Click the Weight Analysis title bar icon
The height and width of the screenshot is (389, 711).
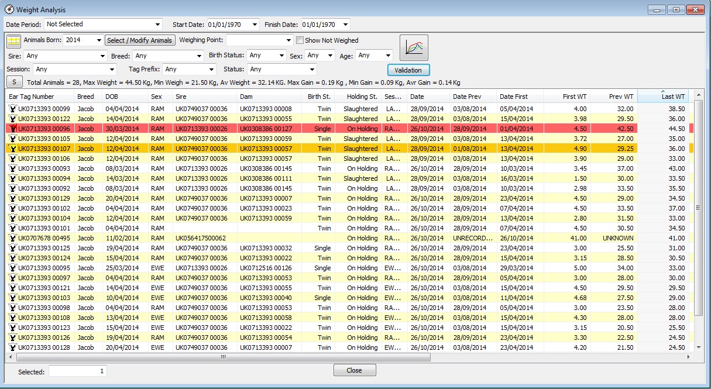(9, 9)
